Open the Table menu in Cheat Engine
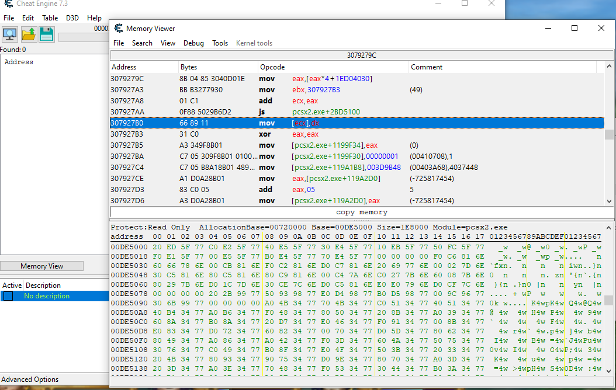616x390 pixels. click(50, 18)
